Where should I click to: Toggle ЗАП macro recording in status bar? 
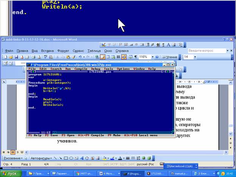106,164
